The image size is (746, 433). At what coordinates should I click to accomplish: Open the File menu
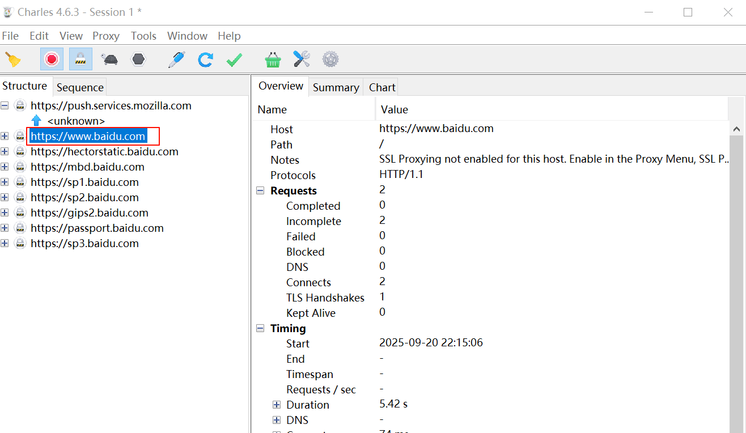point(10,36)
